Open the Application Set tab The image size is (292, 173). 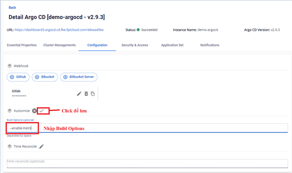pyautogui.click(x=172, y=45)
